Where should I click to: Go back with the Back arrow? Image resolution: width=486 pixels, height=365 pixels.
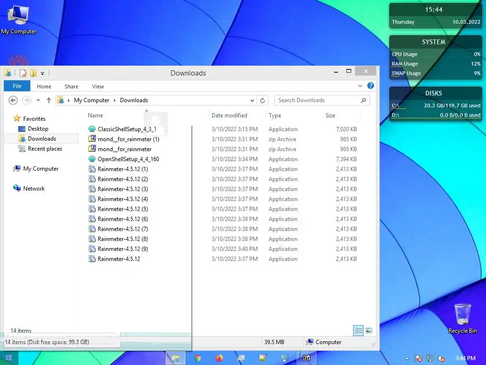[13, 100]
